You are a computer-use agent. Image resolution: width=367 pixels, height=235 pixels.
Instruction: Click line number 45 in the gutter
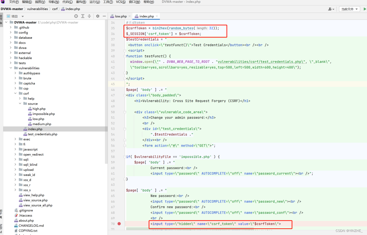pos(113,84)
